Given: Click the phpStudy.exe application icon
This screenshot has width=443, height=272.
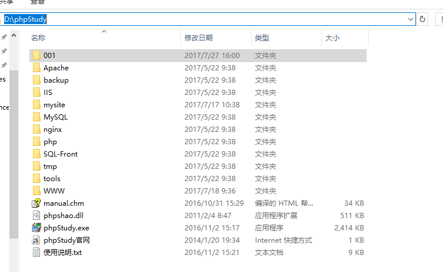Looking at the screenshot, I should point(36,228).
